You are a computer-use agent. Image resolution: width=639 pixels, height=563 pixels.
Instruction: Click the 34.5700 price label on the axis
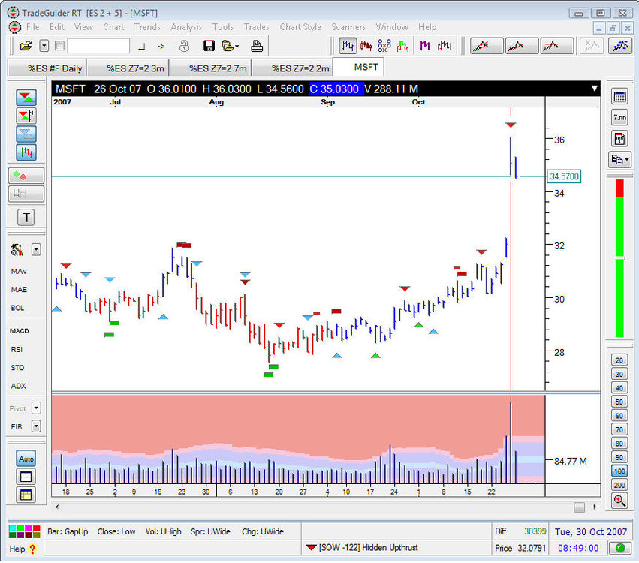pos(564,176)
